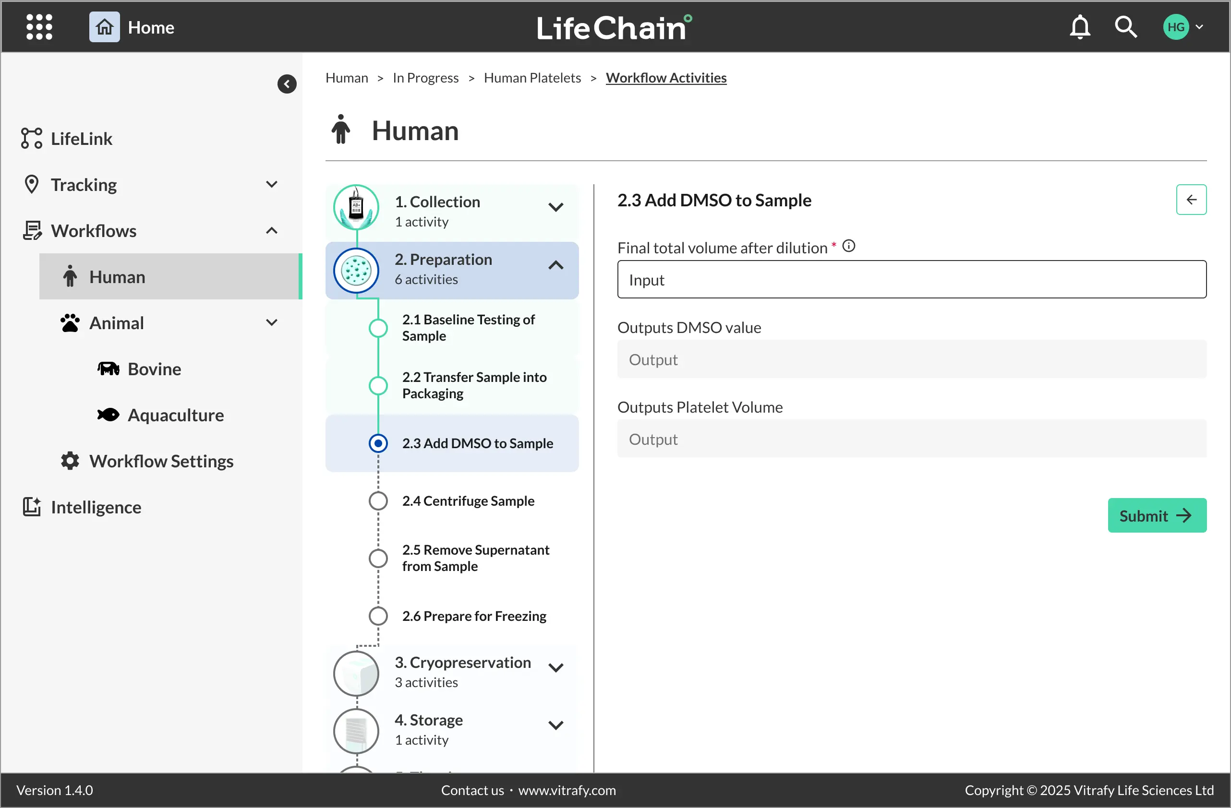Open user account dropdown arrow

pos(1199,27)
